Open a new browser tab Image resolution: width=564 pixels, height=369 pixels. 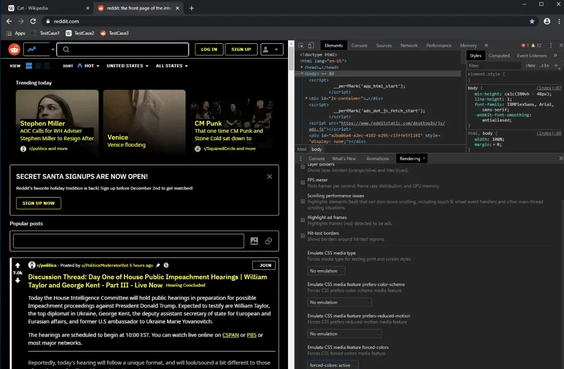coord(192,8)
